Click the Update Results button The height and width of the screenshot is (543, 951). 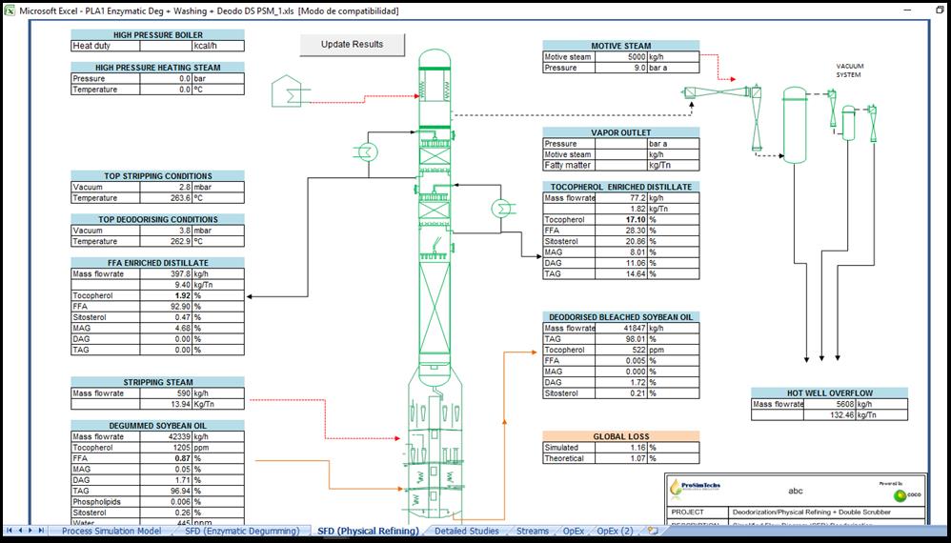tap(352, 45)
